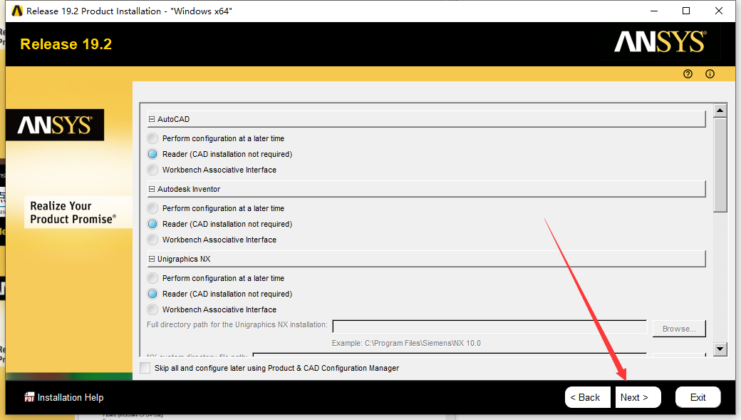Select Unigraphics NX Workbench Associative Interface
This screenshot has width=741, height=420.
tap(152, 309)
